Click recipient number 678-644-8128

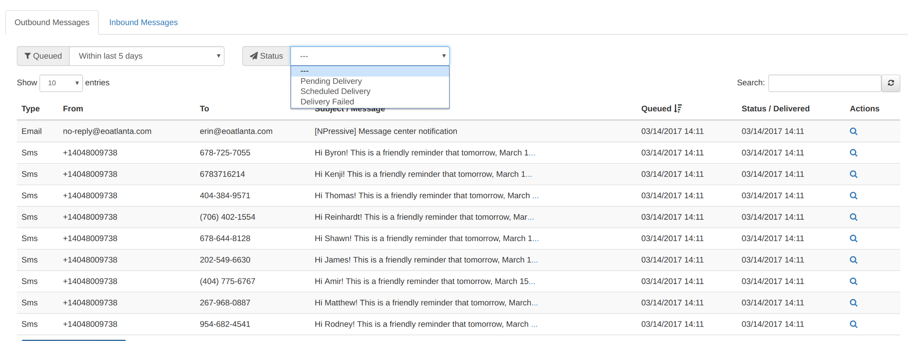click(x=225, y=238)
